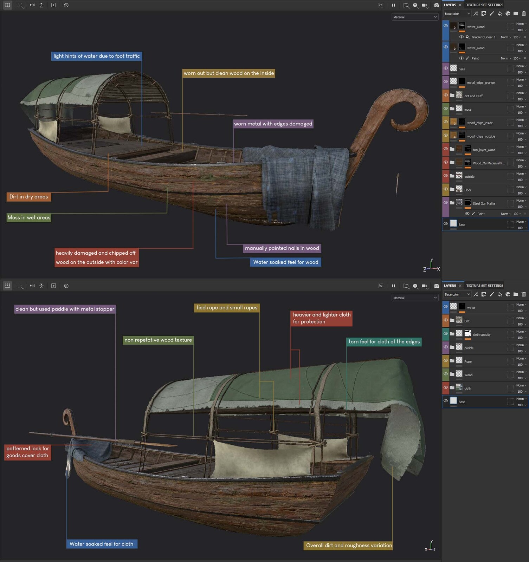Viewport: 529px width, 562px height.
Task: Click the 3D cube view icon in the upper viewport toolbar
Action: pyautogui.click(x=415, y=5)
